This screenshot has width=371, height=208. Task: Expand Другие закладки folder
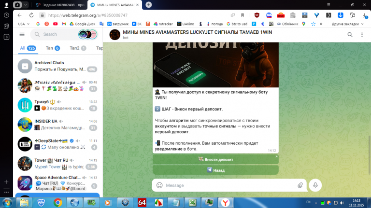pos(347,24)
